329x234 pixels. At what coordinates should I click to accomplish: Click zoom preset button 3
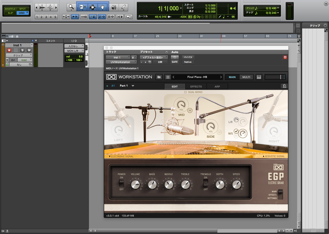coord(46,17)
